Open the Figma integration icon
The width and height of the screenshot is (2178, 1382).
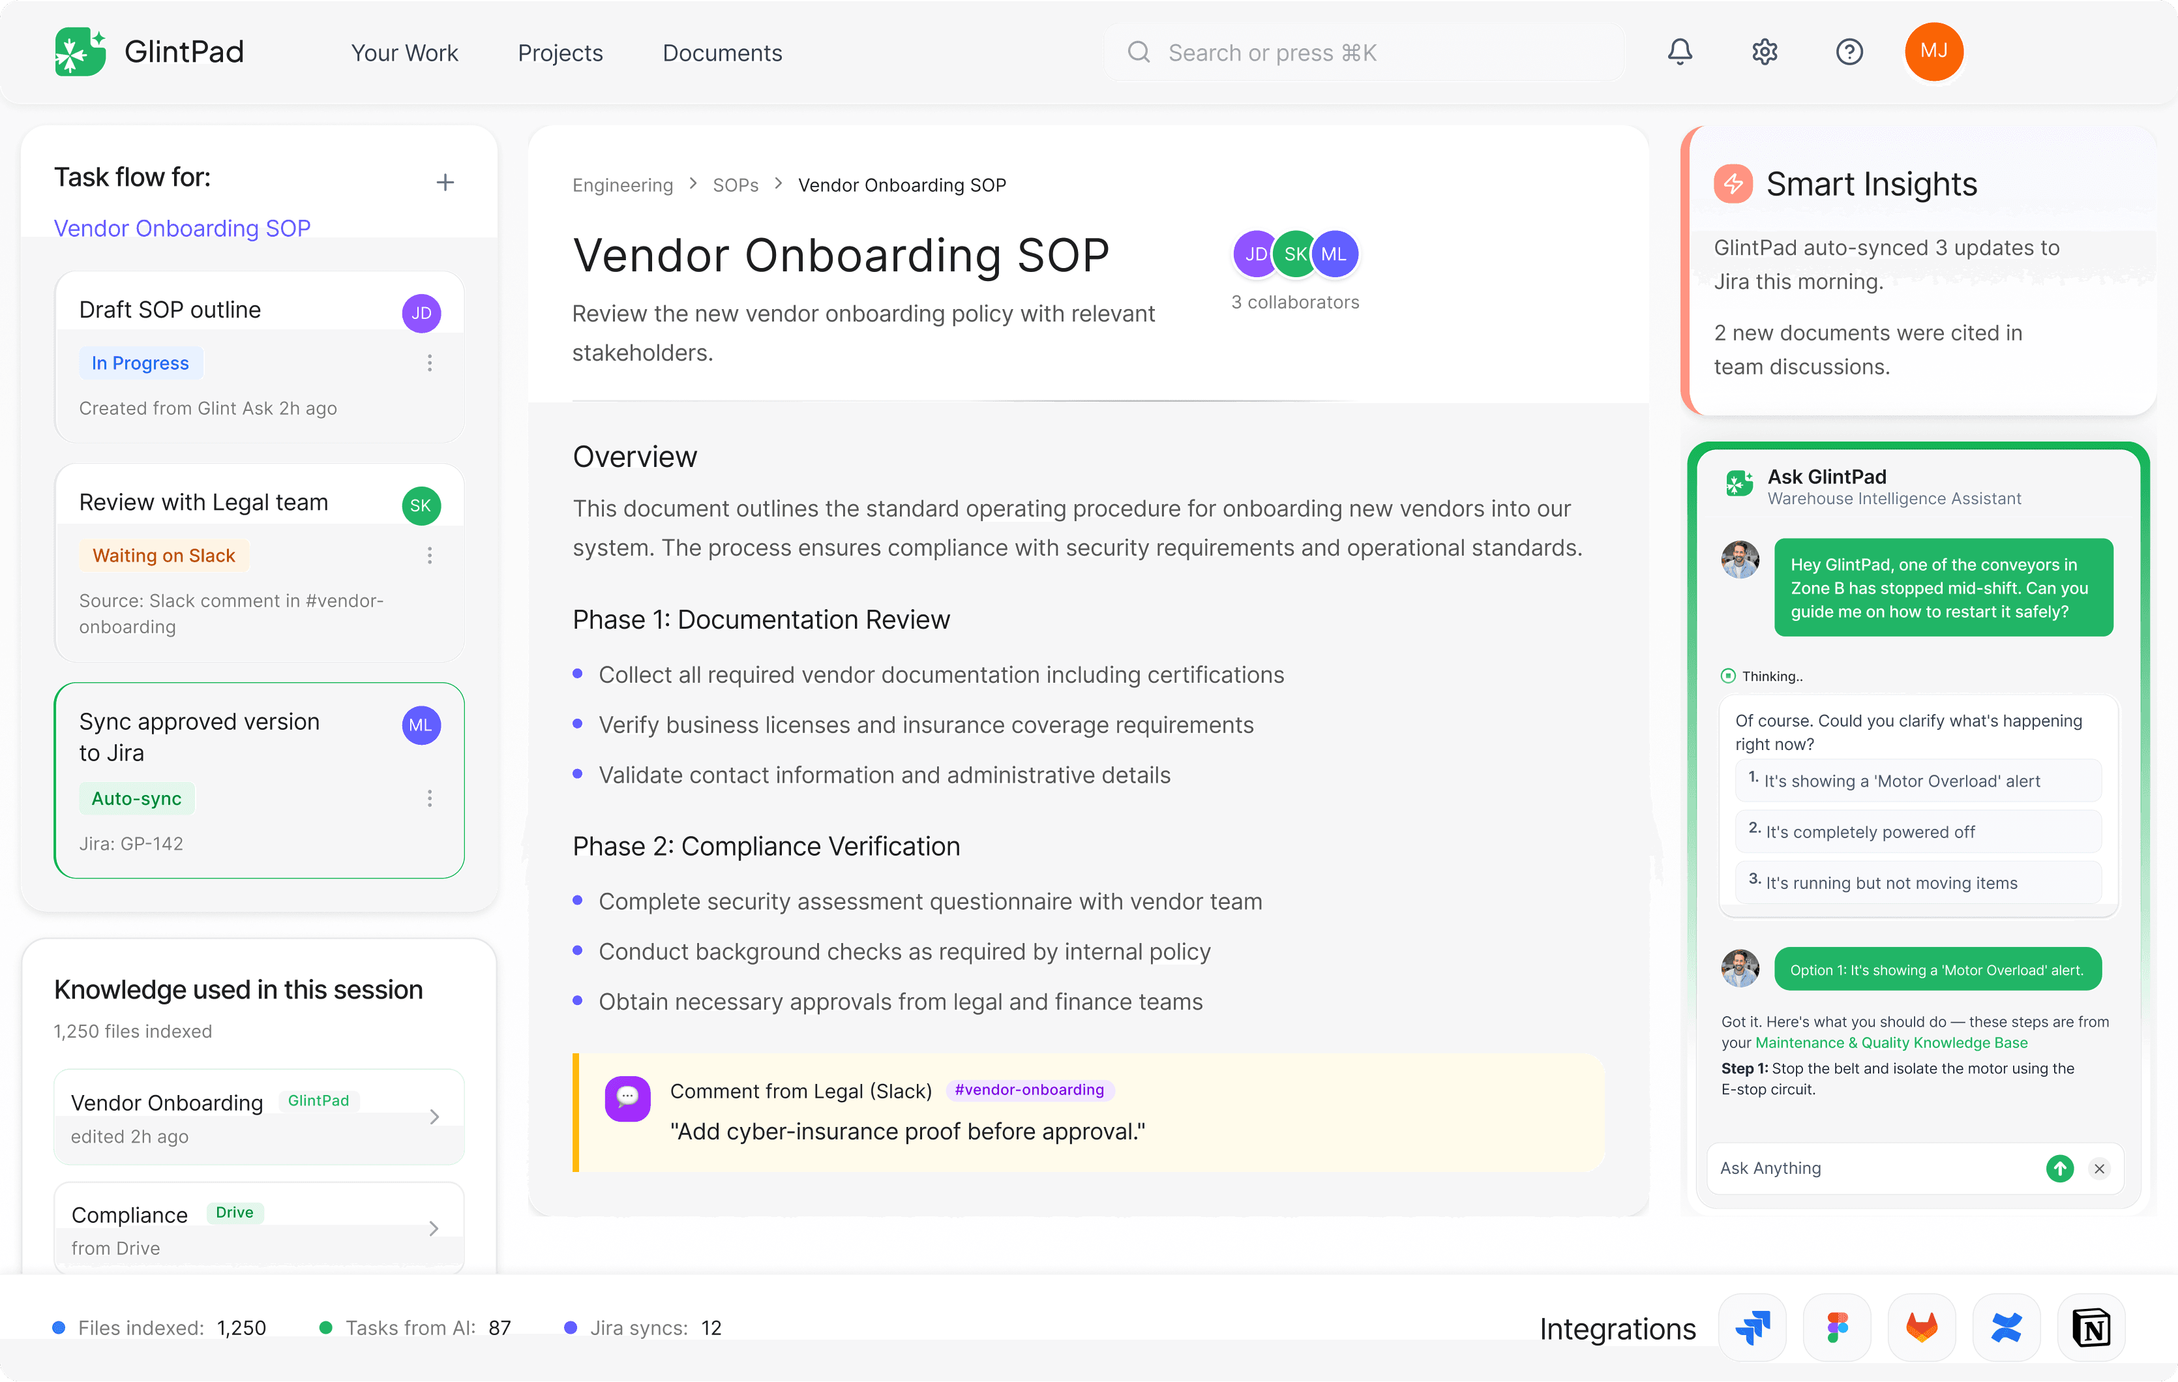point(1837,1328)
